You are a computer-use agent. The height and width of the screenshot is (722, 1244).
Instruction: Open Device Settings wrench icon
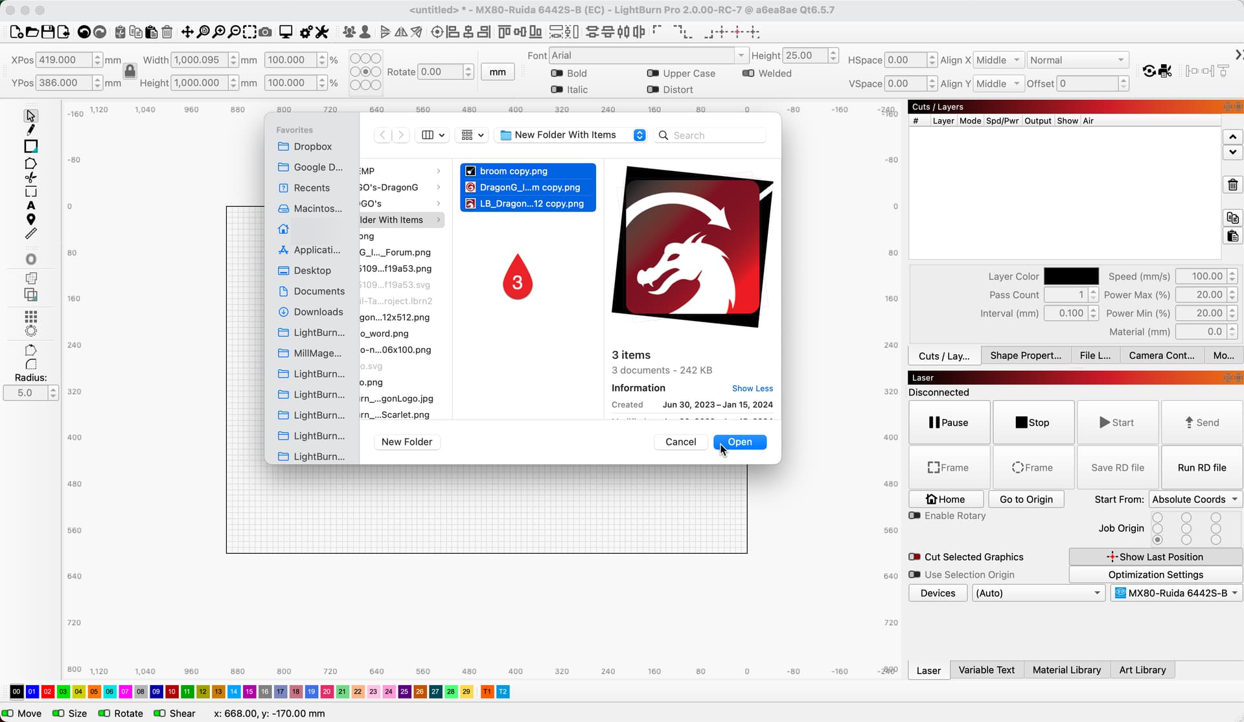[x=322, y=32]
